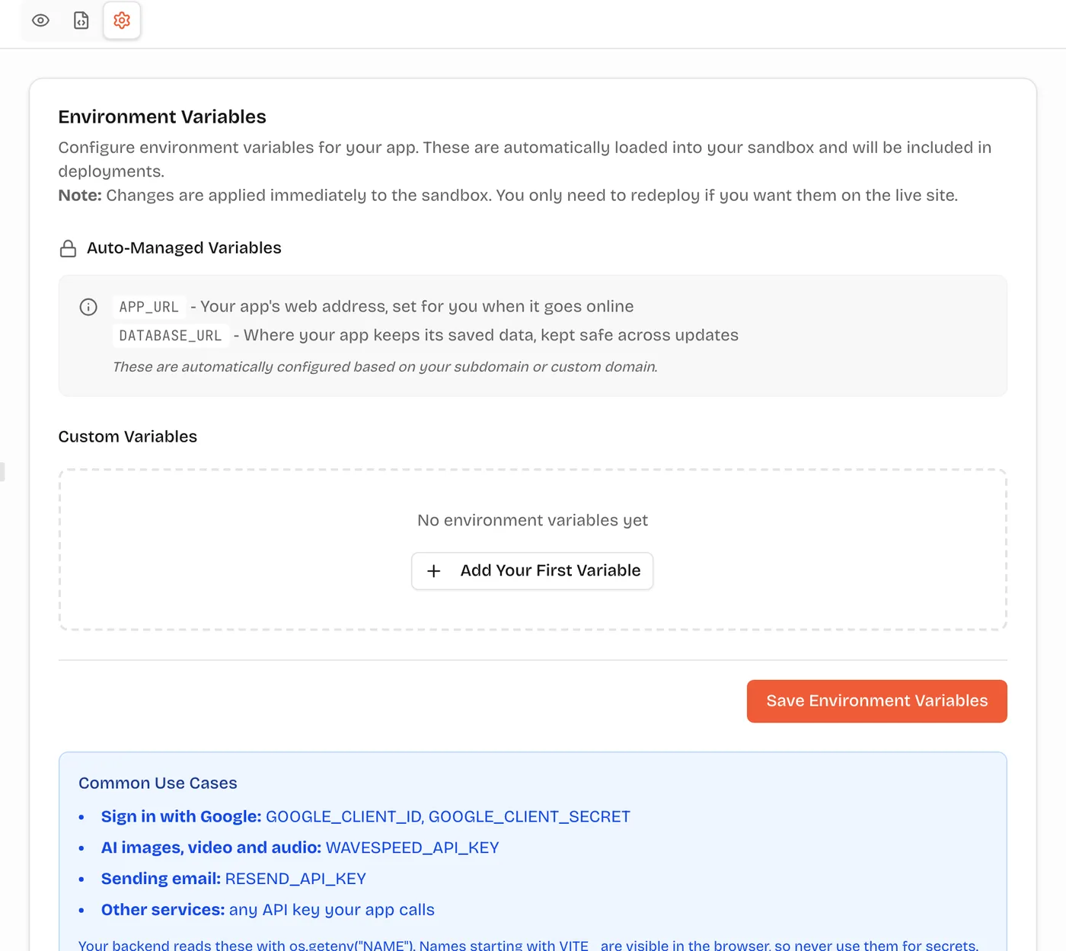Click the Custom Variables section title

128,436
